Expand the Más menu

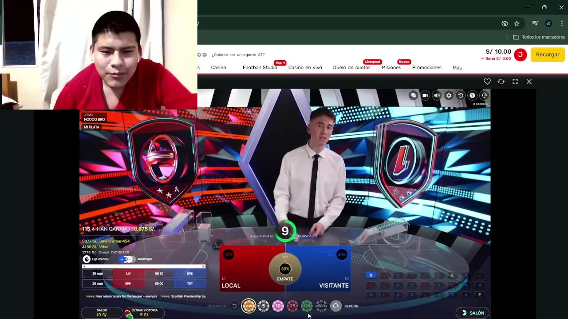[457, 67]
